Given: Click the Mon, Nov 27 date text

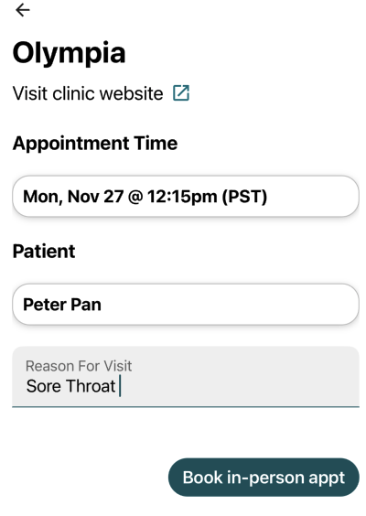Looking at the screenshot, I should (73, 197).
